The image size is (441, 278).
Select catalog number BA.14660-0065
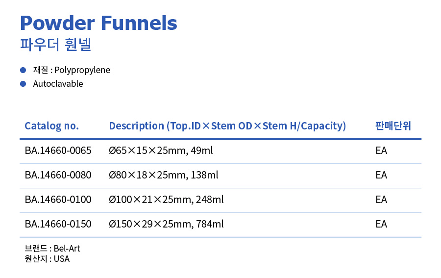point(58,151)
